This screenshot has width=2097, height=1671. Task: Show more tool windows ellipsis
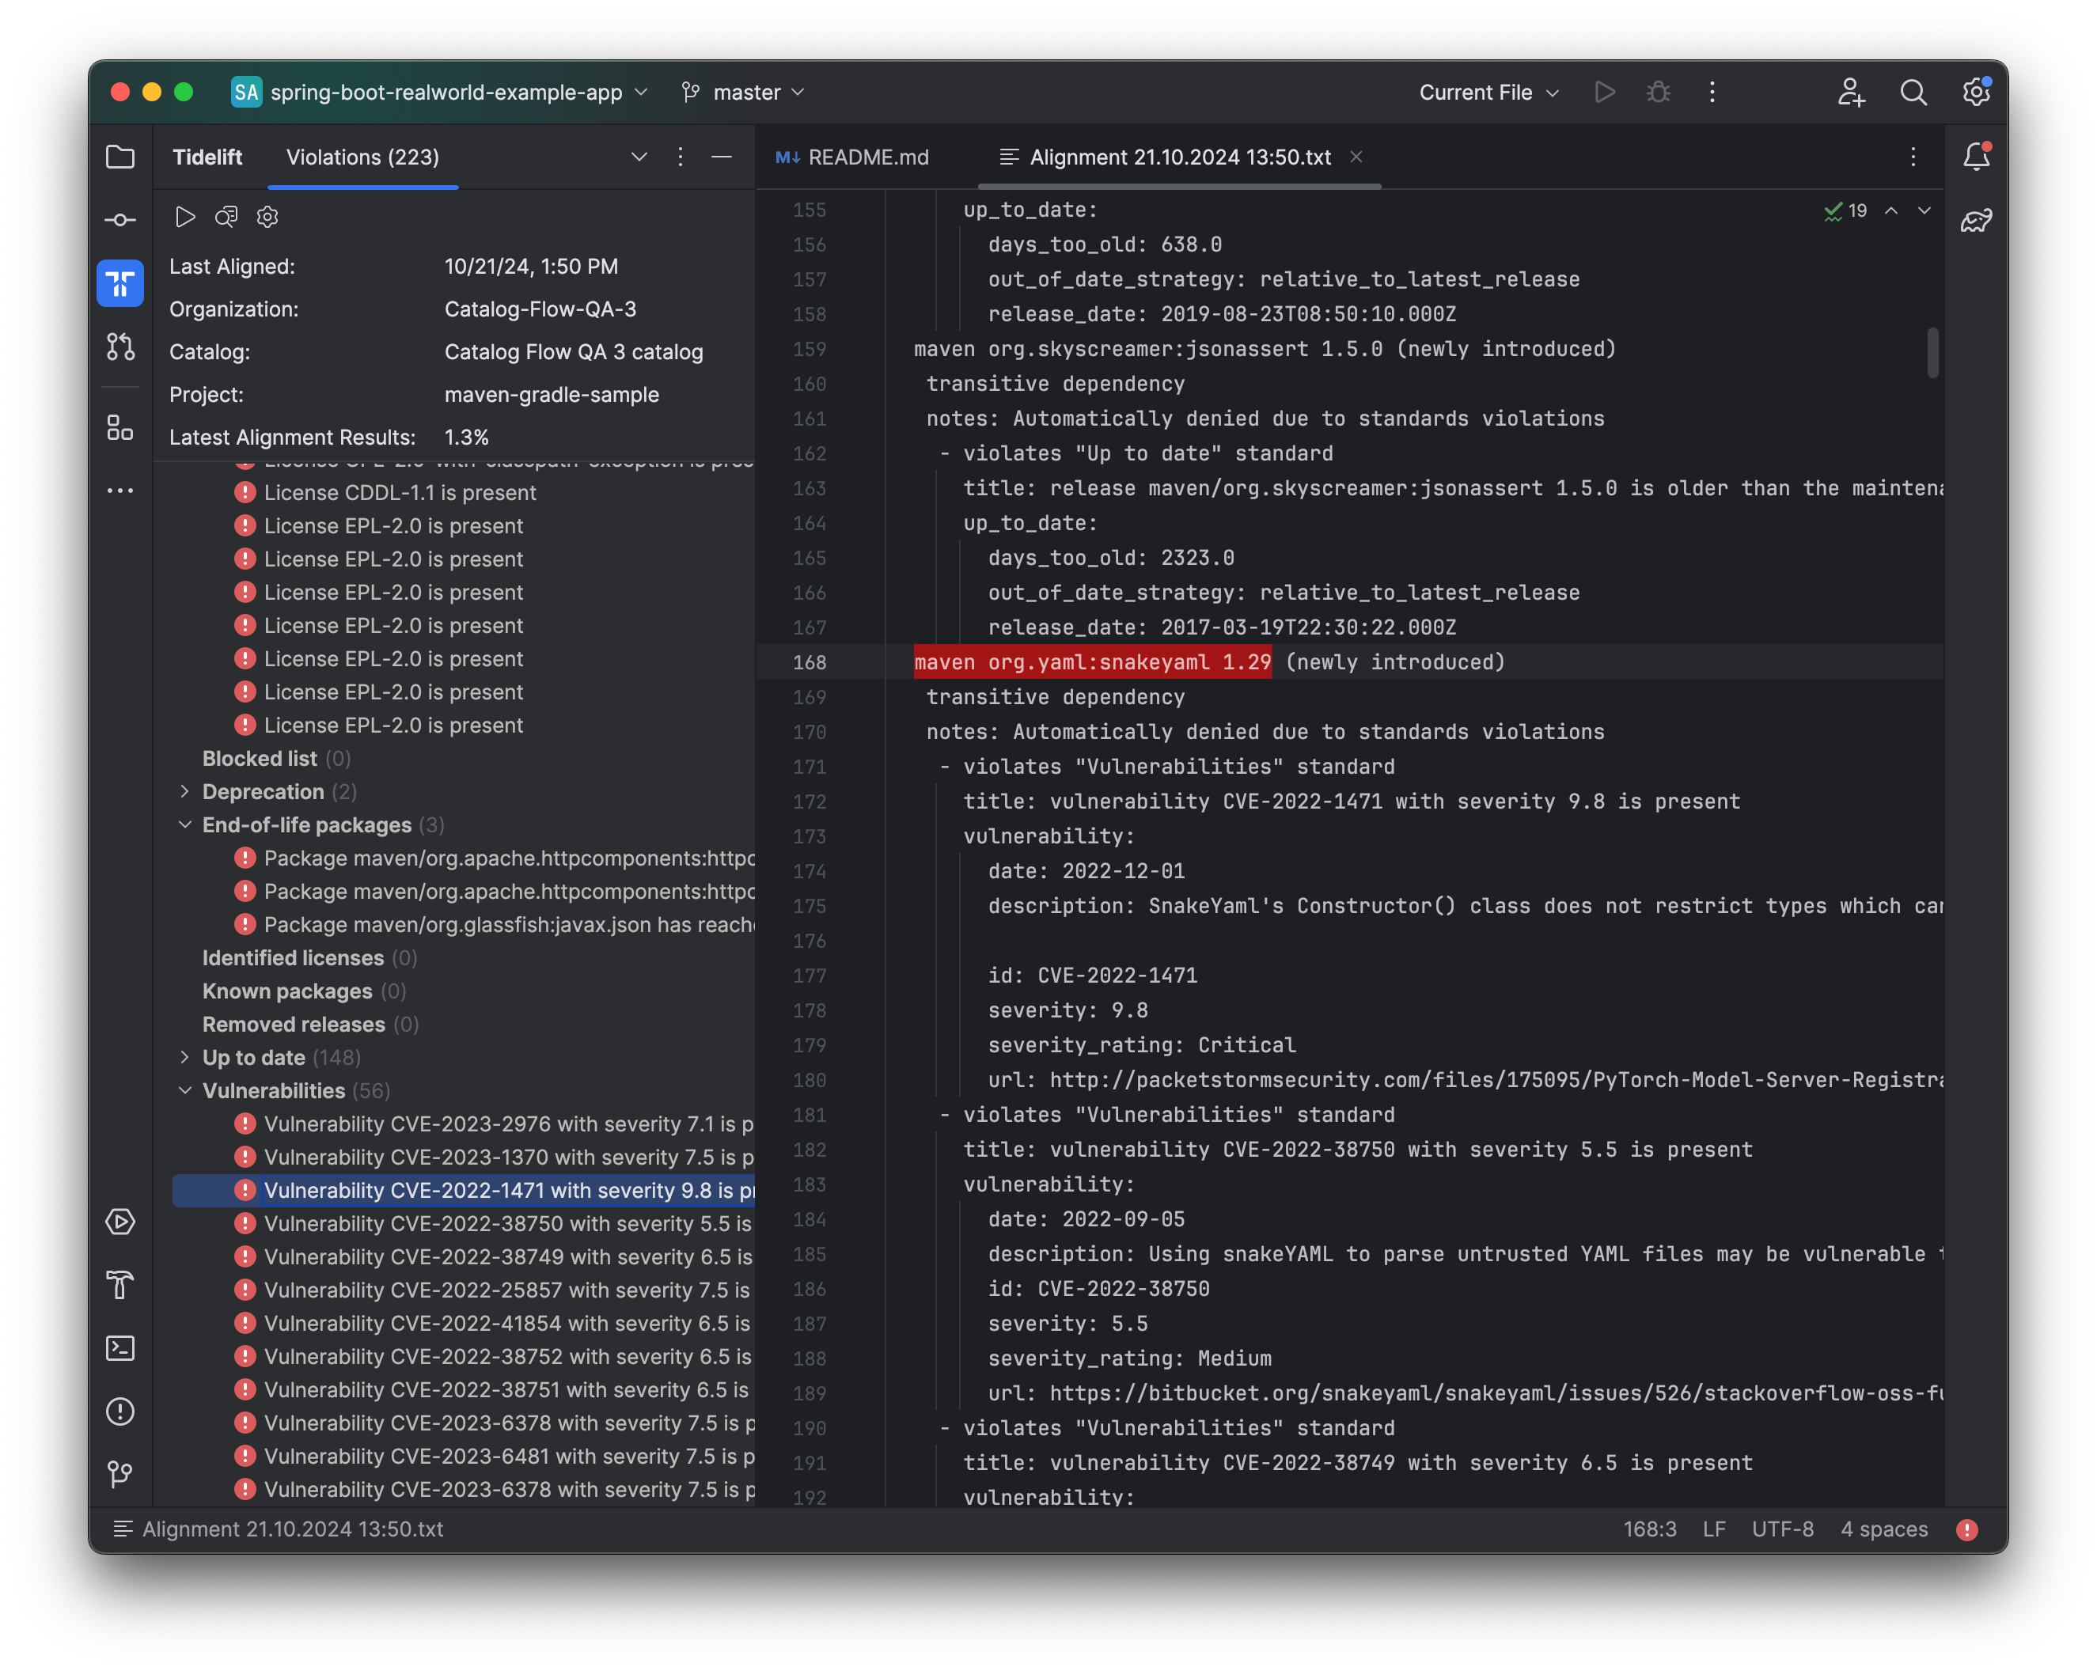(x=119, y=491)
